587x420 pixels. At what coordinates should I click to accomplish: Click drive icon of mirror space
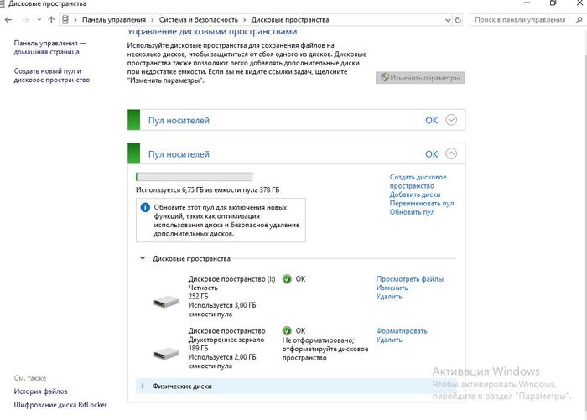(166, 353)
